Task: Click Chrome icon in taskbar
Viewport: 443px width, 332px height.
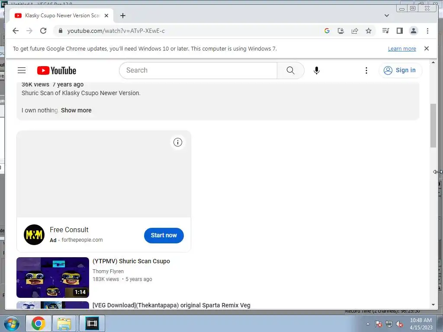Action: [x=39, y=323]
